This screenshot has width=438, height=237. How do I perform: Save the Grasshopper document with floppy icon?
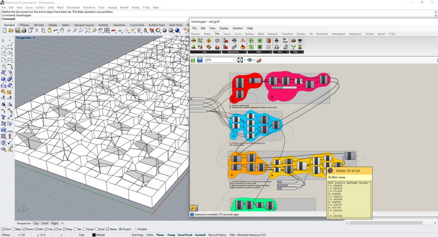pyautogui.click(x=199, y=60)
